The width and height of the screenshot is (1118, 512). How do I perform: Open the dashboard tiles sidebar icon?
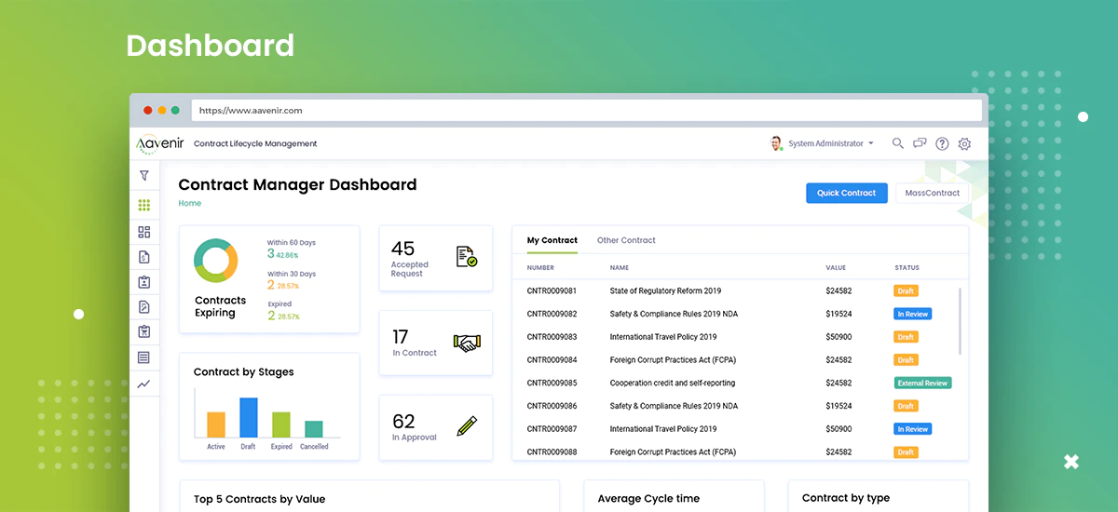coord(143,232)
